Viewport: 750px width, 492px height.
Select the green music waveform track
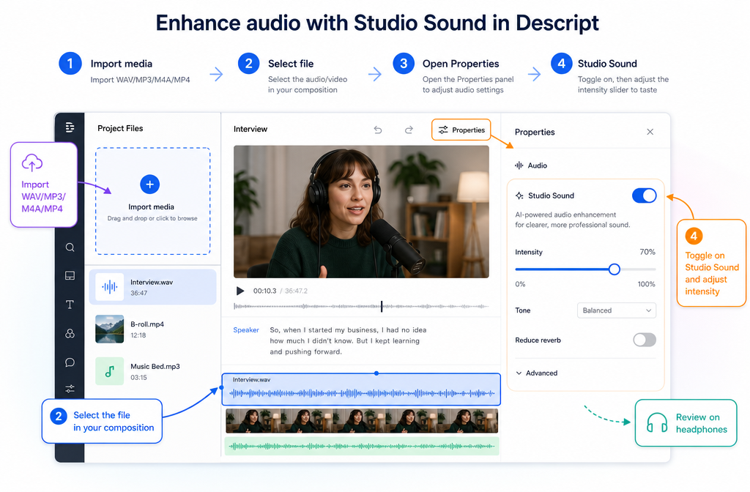(x=362, y=446)
